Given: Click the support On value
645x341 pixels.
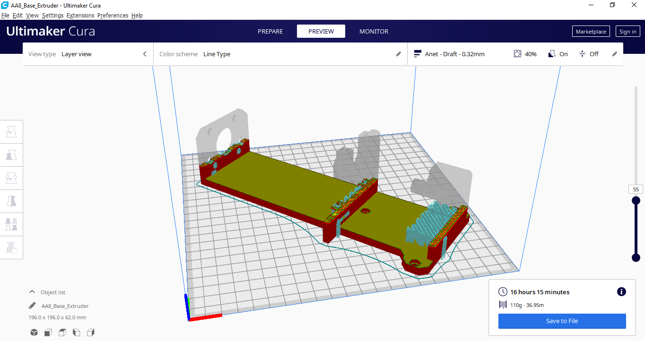Looking at the screenshot, I should (x=564, y=54).
